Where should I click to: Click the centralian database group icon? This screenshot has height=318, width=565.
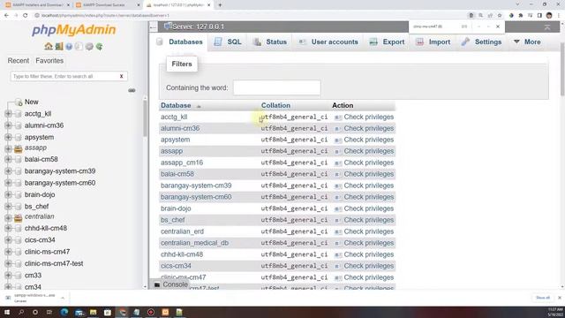[18, 217]
